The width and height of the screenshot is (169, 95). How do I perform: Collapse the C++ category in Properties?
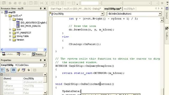pos(2,74)
